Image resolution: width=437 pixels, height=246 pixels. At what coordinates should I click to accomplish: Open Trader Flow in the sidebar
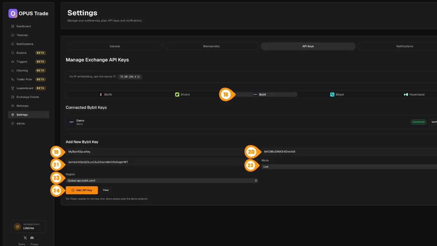pyautogui.click(x=28, y=79)
